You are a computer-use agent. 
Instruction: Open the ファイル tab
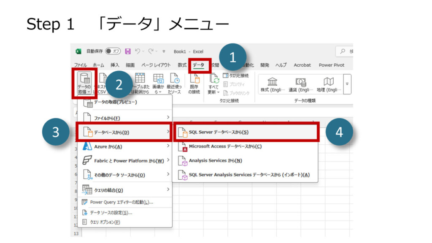[x=81, y=65]
